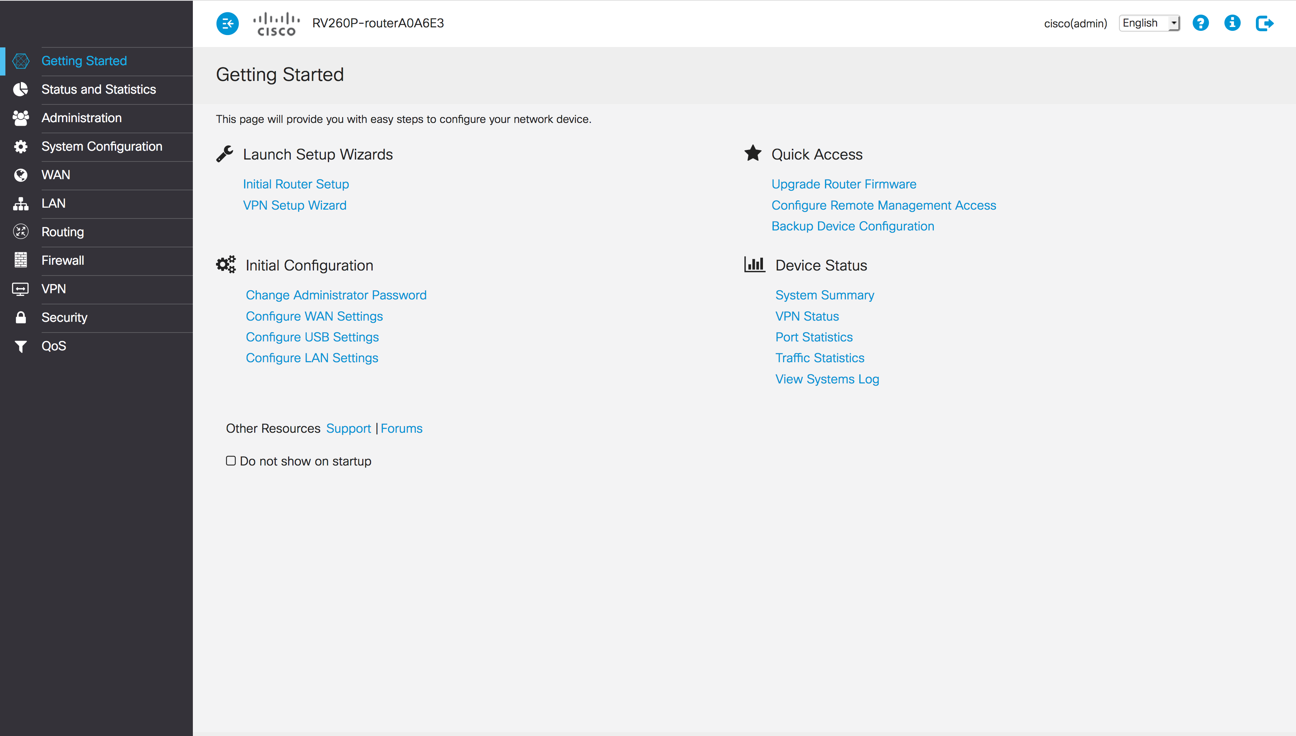Open the VPN sidebar section
1296x736 pixels.
(54, 289)
